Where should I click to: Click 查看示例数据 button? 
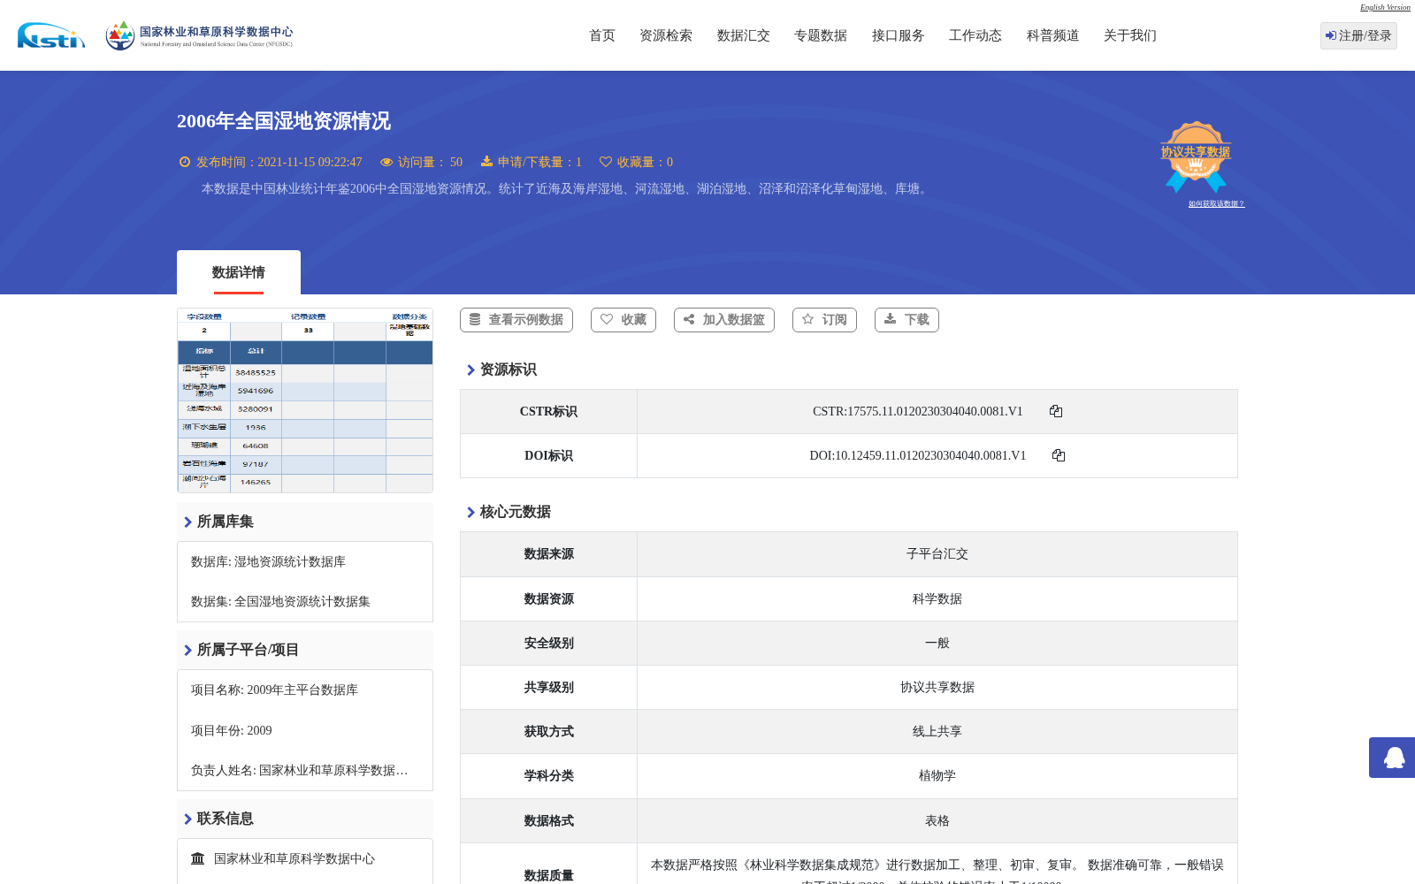tap(516, 320)
